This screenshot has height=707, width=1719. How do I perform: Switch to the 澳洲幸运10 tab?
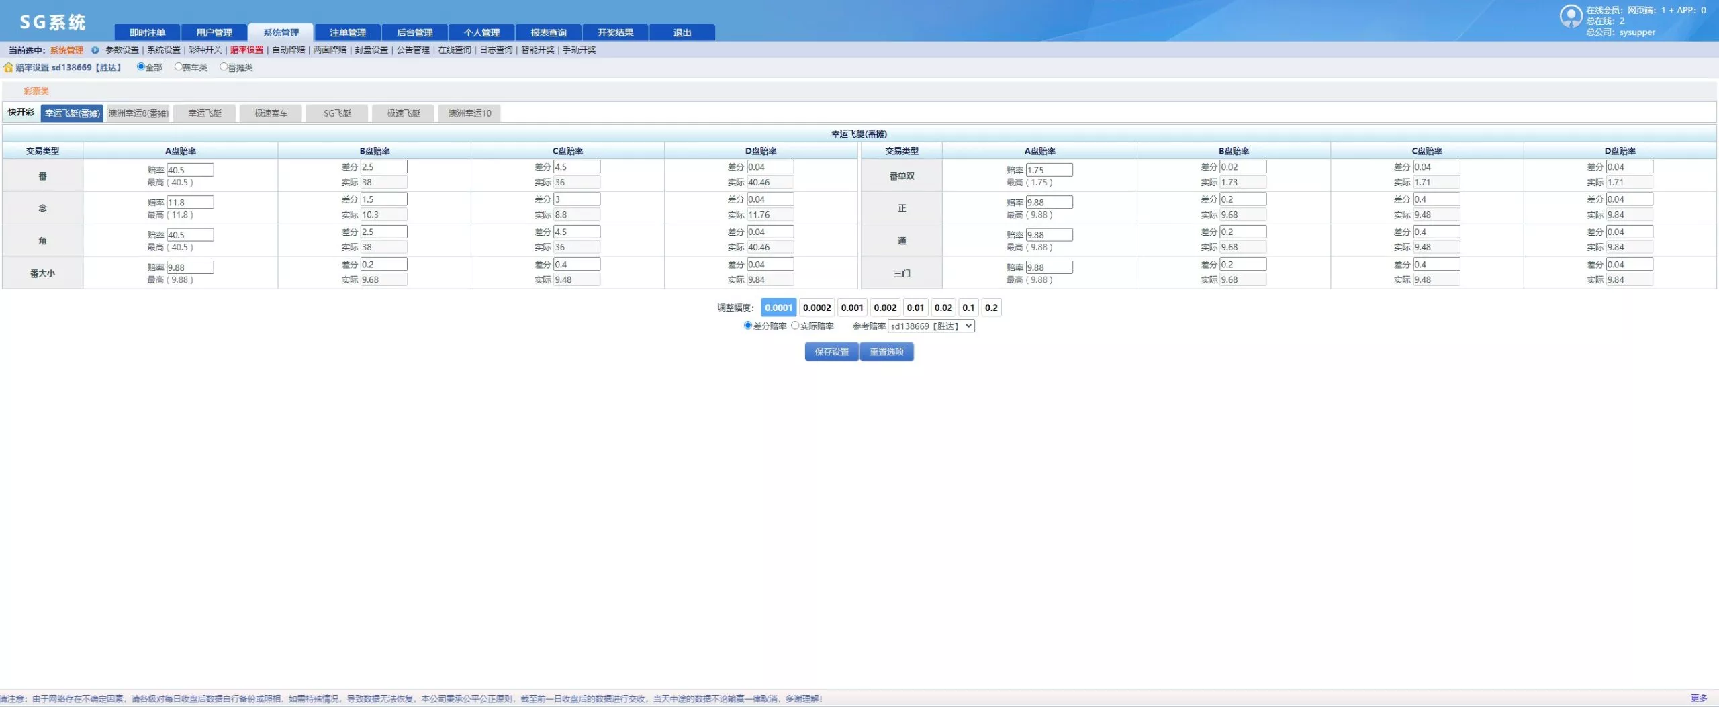click(469, 113)
